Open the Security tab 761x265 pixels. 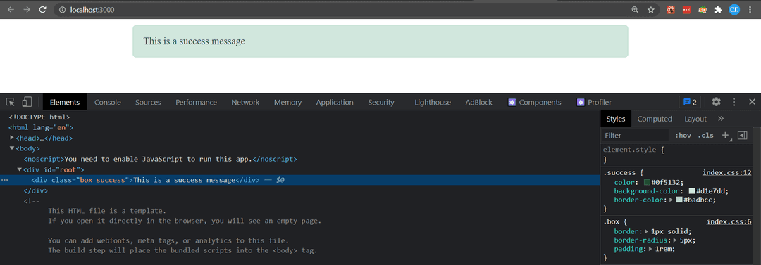tap(381, 102)
